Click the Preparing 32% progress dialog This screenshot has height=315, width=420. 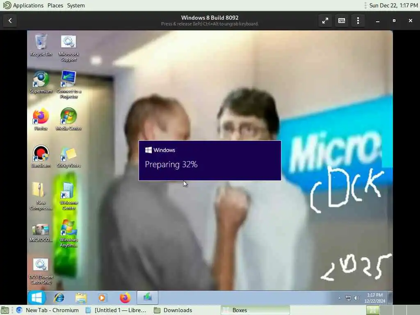click(210, 160)
